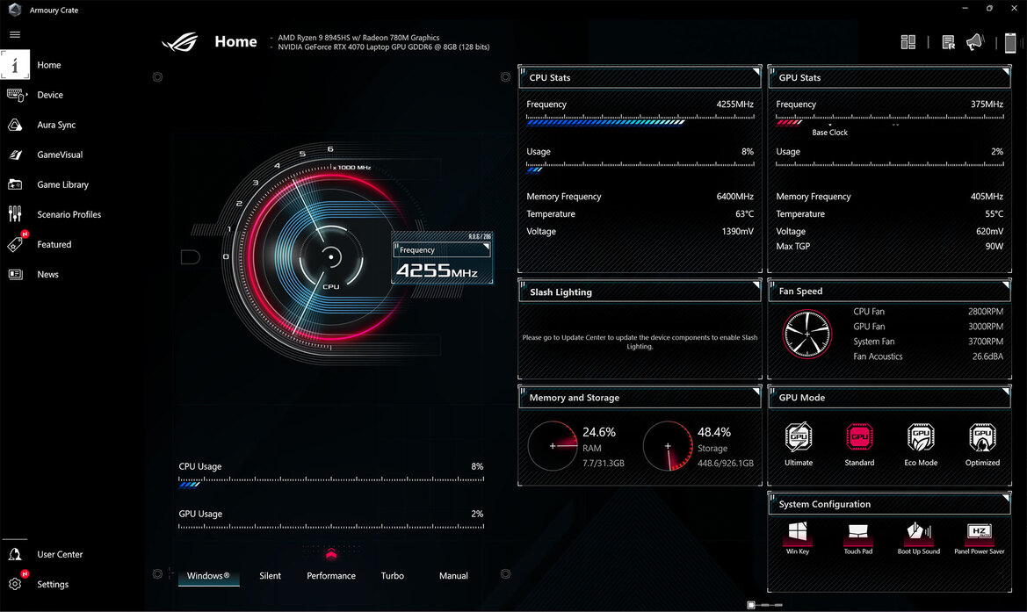
Task: Click the Armoury Crate title bar logo
Action: [x=14, y=10]
